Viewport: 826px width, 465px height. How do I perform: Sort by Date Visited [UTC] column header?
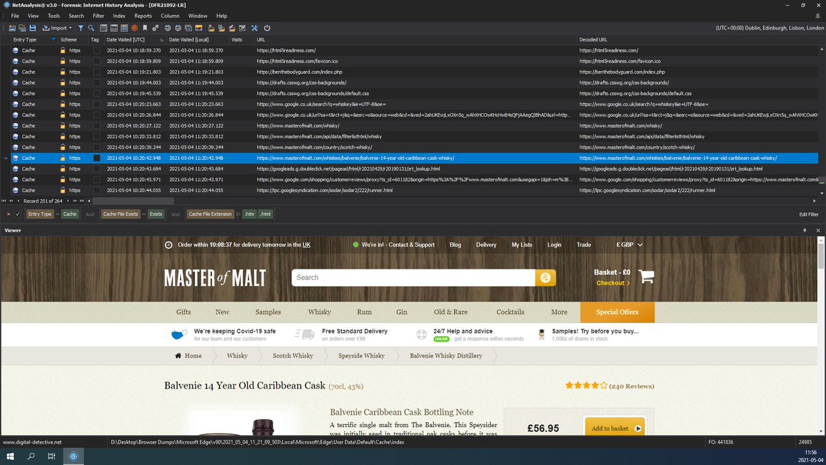coord(125,40)
